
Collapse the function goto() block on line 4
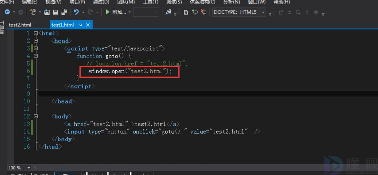pos(36,56)
